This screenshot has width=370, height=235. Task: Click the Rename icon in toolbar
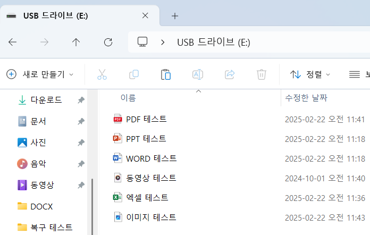(x=198, y=74)
